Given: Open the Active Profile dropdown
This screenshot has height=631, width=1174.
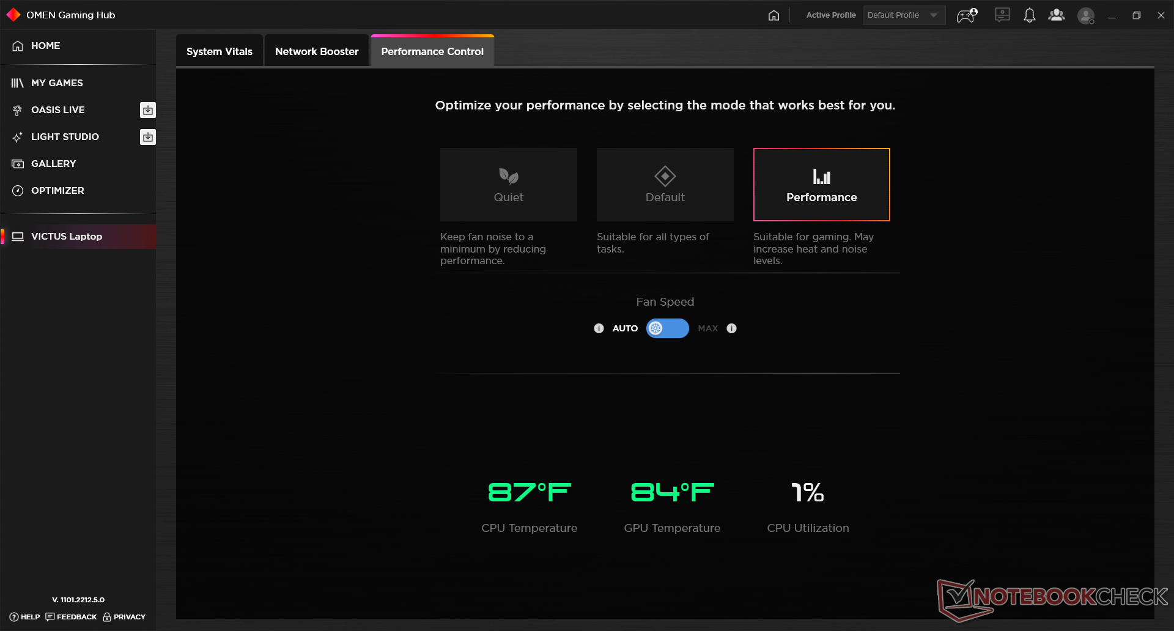Looking at the screenshot, I should pos(904,15).
